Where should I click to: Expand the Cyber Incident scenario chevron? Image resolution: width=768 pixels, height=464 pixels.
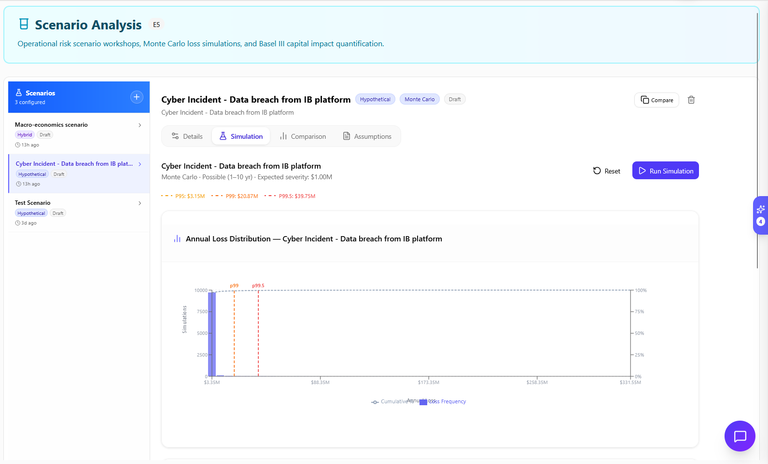(x=140, y=164)
